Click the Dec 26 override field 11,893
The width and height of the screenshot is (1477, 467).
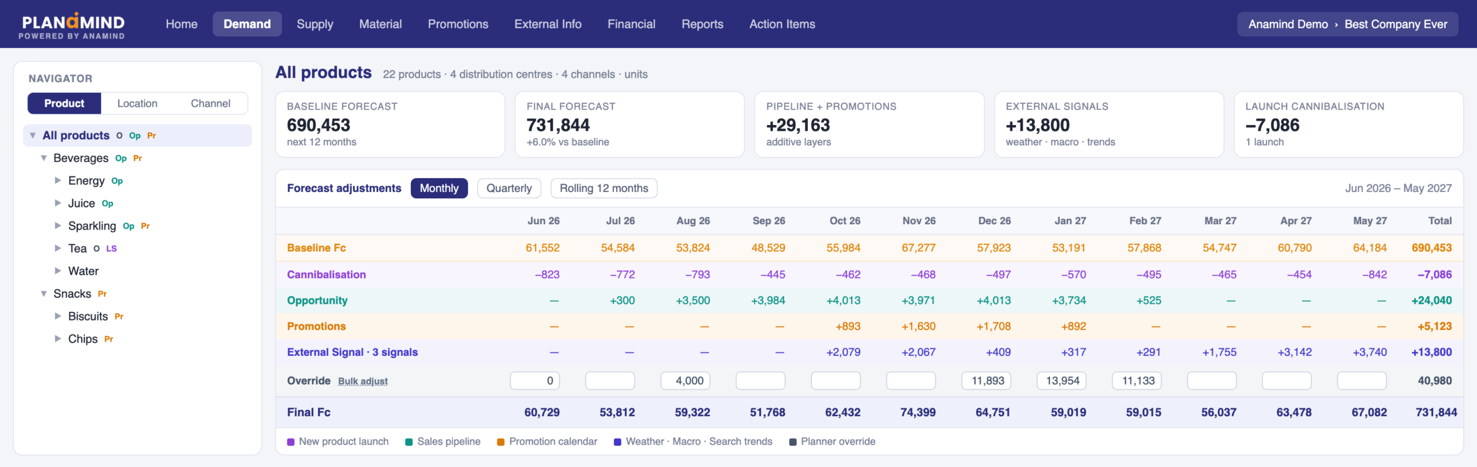(986, 381)
